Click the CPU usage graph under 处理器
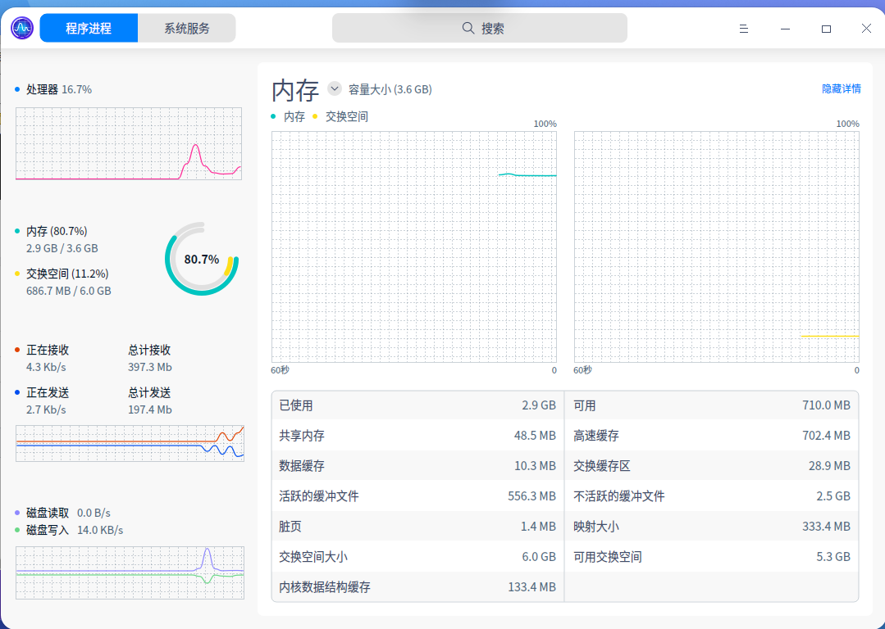 (128, 144)
